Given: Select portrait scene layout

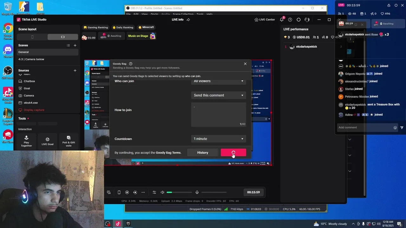Looking at the screenshot, I should click(32, 37).
